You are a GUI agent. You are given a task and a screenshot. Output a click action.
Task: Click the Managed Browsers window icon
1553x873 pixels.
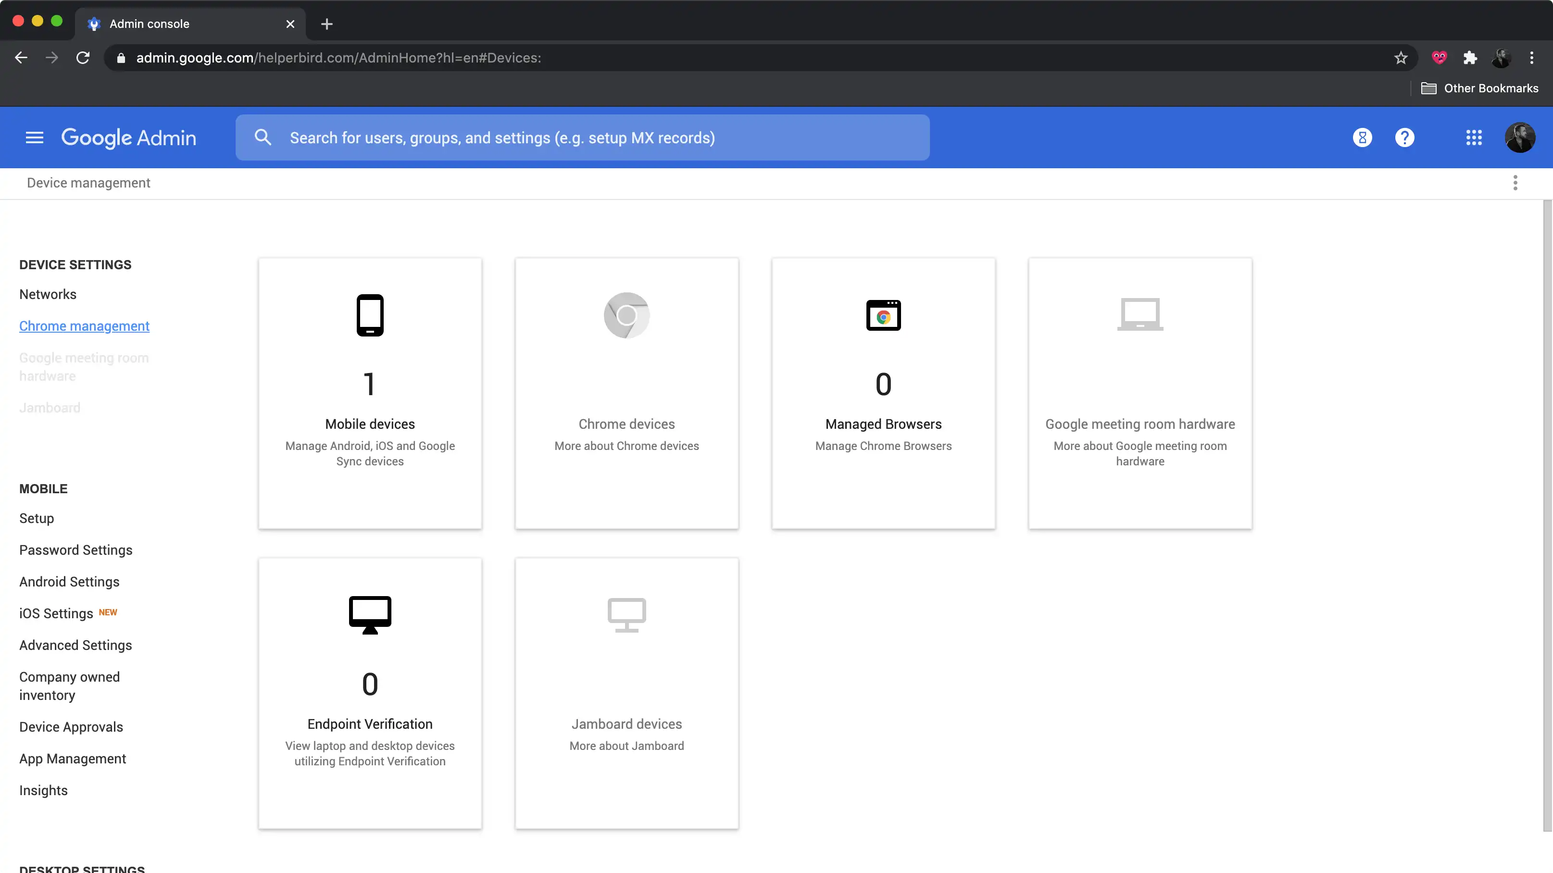tap(883, 315)
